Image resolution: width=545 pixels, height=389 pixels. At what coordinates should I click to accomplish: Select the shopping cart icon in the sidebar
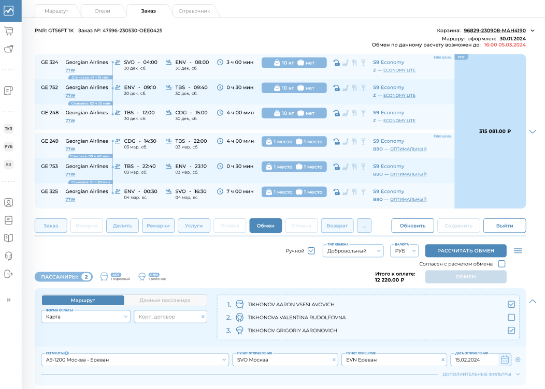(x=8, y=31)
